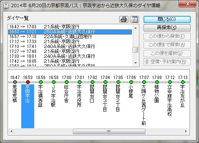
Task: Select the 17:42 → 18:05 21系統 row
Action: pos(70,61)
